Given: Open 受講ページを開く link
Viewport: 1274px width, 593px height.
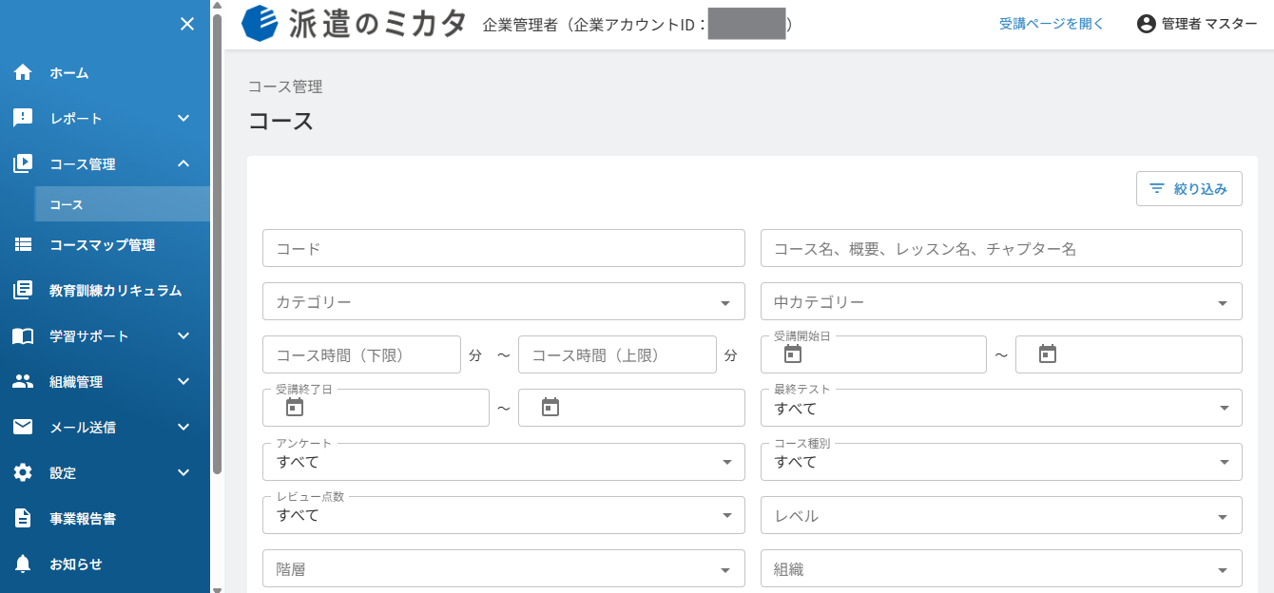Looking at the screenshot, I should 1052,24.
